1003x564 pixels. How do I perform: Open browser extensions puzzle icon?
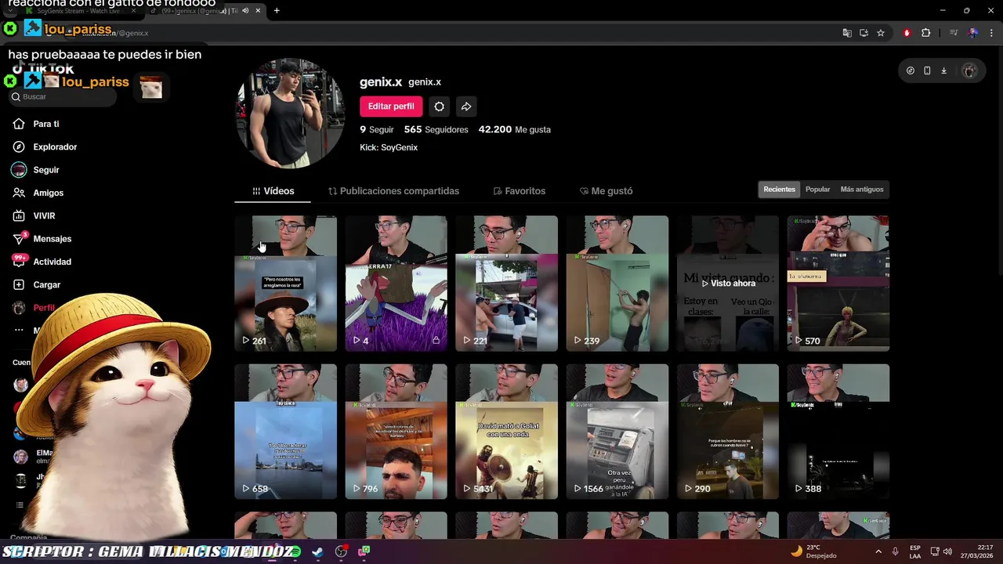coord(925,33)
